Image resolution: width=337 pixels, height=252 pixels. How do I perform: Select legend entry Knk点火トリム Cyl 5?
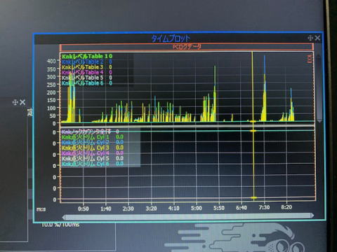point(93,158)
